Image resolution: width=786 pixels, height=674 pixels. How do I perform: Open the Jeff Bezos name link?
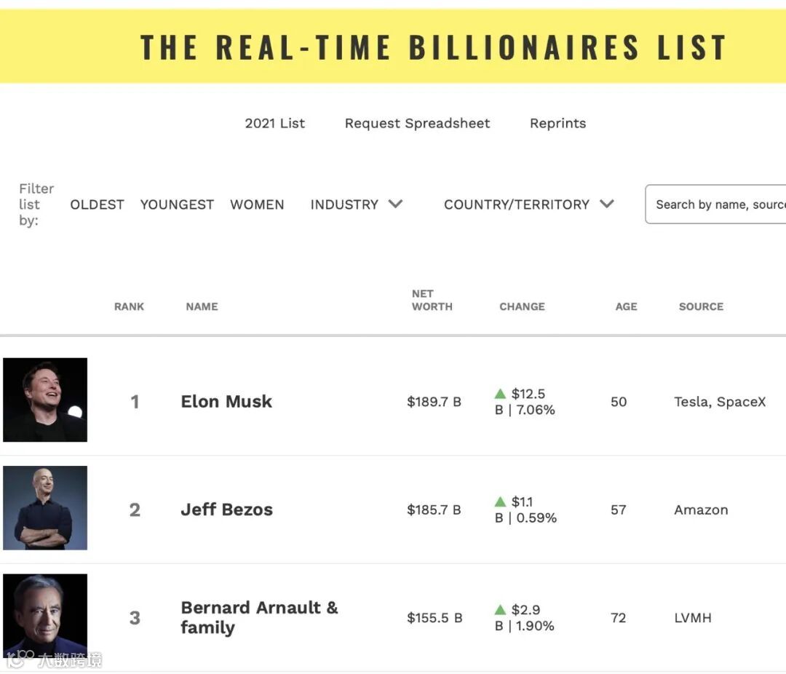tap(226, 510)
